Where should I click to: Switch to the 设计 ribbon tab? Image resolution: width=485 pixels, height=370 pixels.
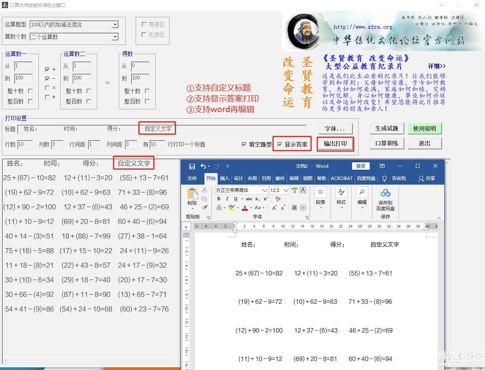coord(239,178)
